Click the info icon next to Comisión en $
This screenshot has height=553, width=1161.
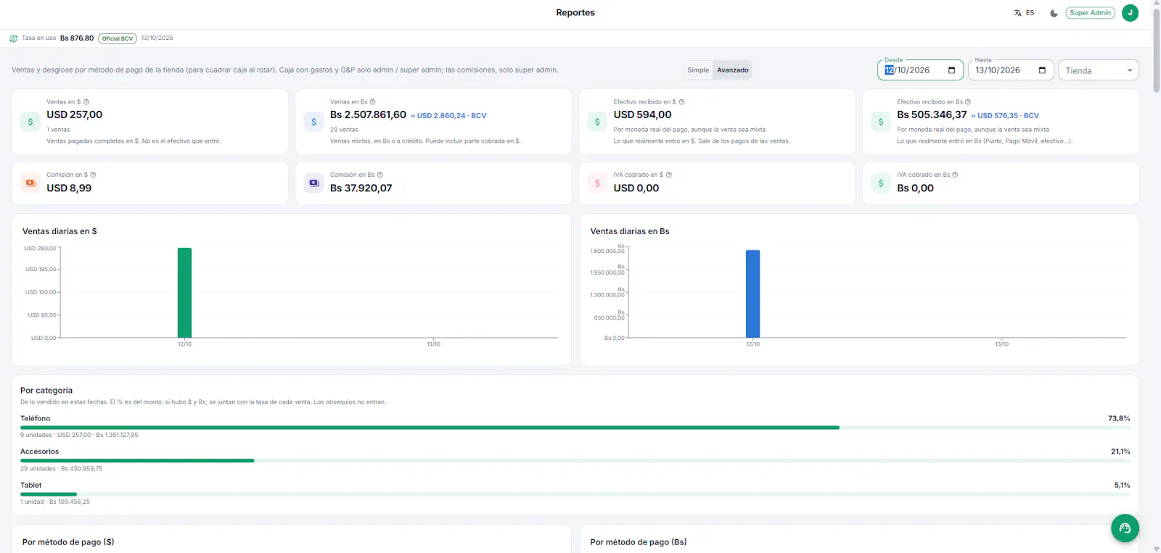pyautogui.click(x=93, y=175)
